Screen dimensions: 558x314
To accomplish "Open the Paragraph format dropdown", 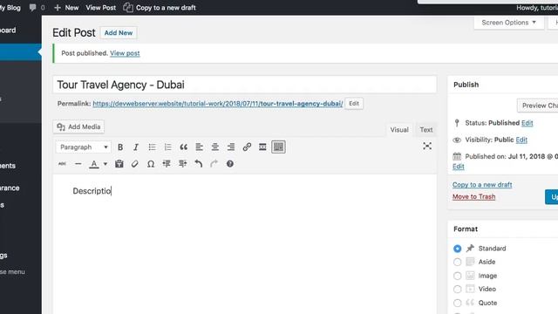I will pos(84,147).
